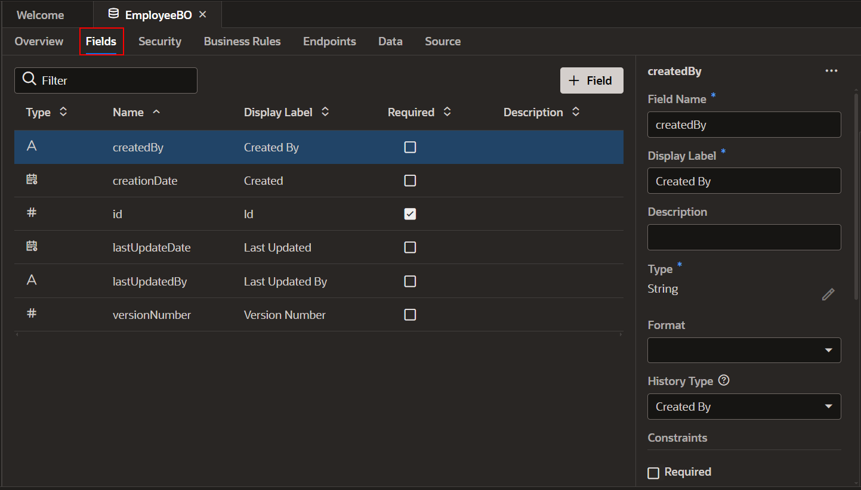861x490 pixels.
Task: Click the 'Last Updated By' display label
Action: click(x=285, y=281)
